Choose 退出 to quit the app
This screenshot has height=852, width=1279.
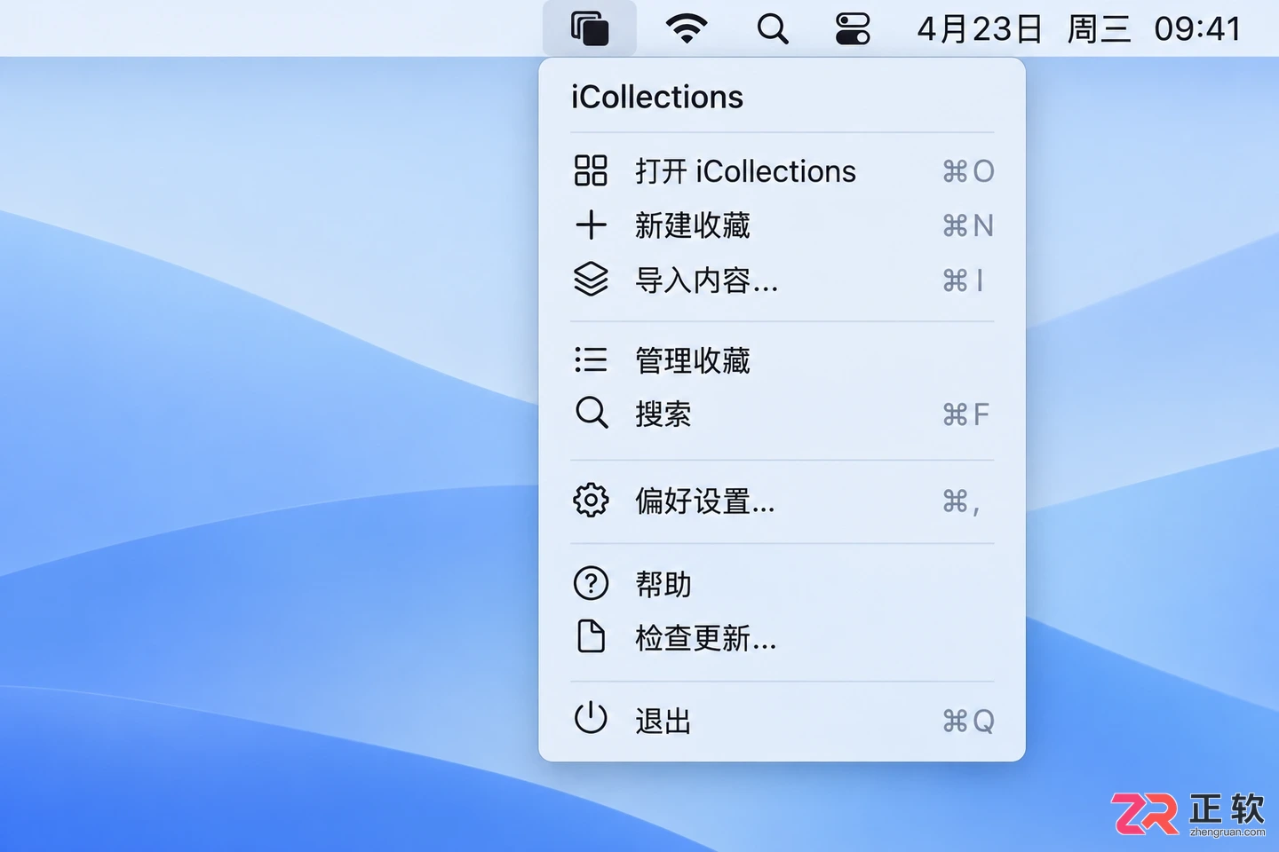coord(782,721)
